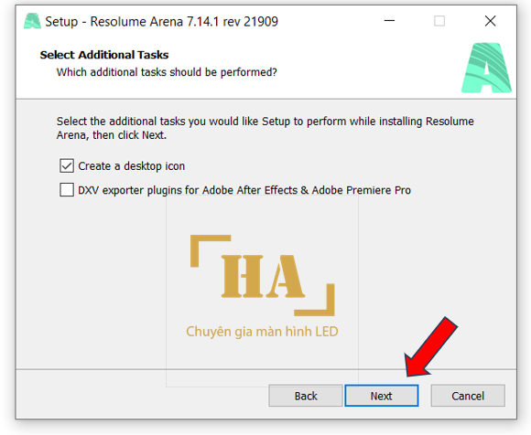531x435 pixels.
Task: Uncheck the Create a desktop icon box
Action: pos(67,166)
